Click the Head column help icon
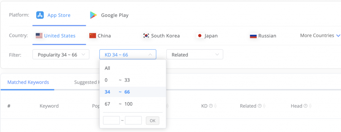The image size is (341, 132). (306, 106)
